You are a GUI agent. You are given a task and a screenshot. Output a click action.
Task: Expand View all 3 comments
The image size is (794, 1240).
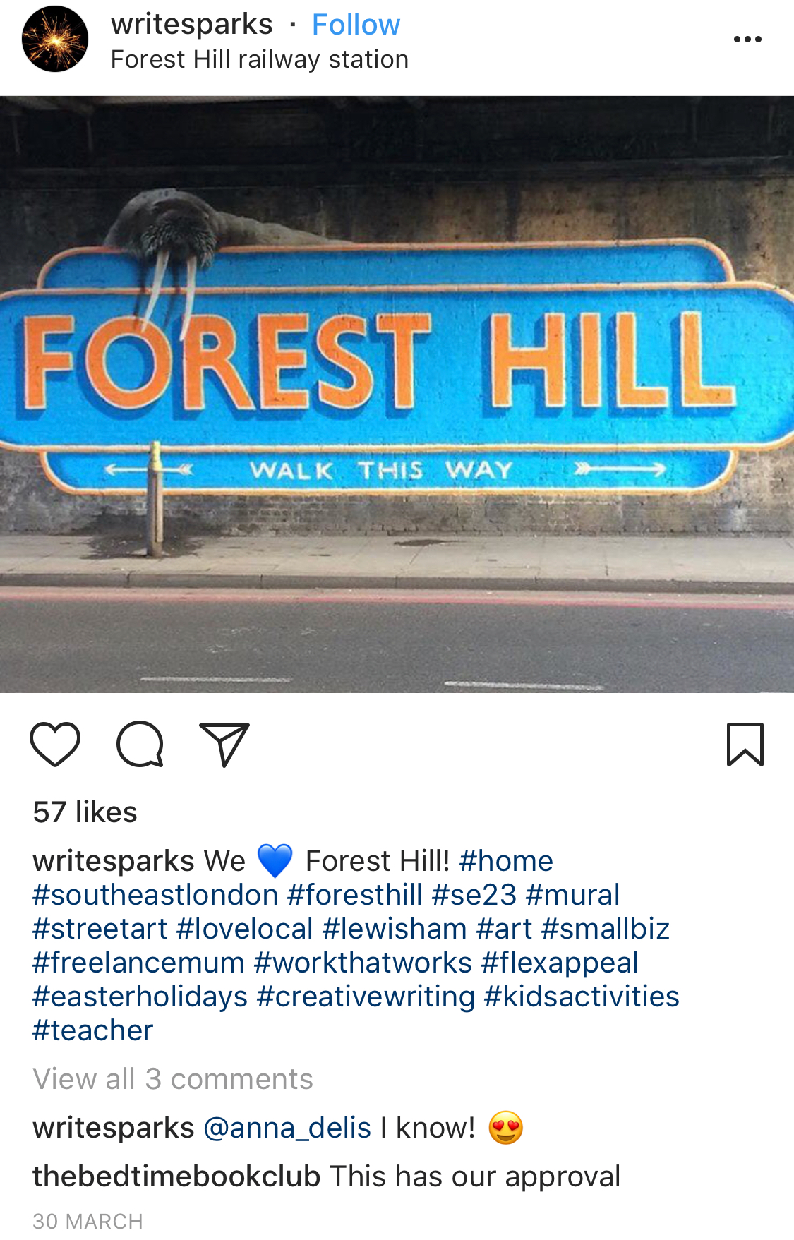(x=173, y=1079)
